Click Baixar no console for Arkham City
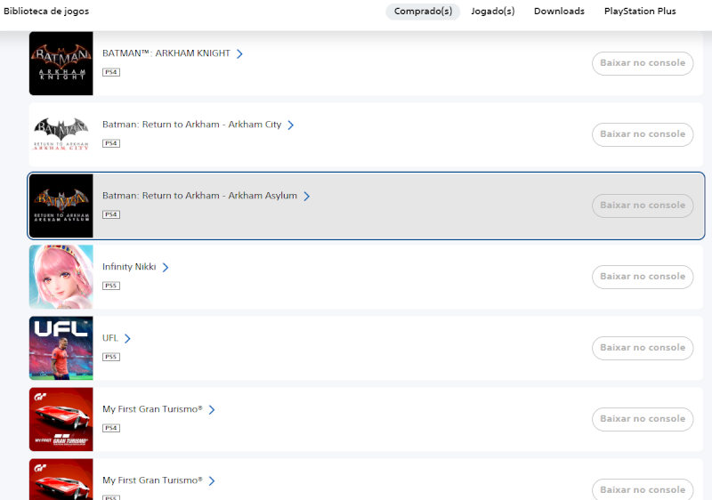712x500 pixels. pos(643,134)
